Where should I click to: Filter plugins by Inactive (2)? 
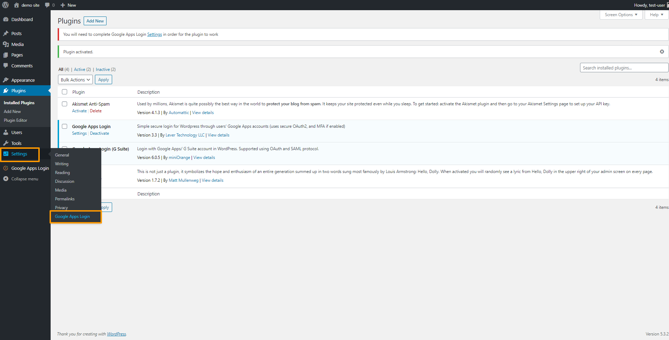point(105,69)
